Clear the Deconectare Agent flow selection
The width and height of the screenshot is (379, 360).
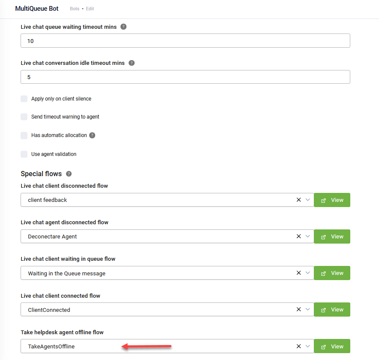pos(299,236)
